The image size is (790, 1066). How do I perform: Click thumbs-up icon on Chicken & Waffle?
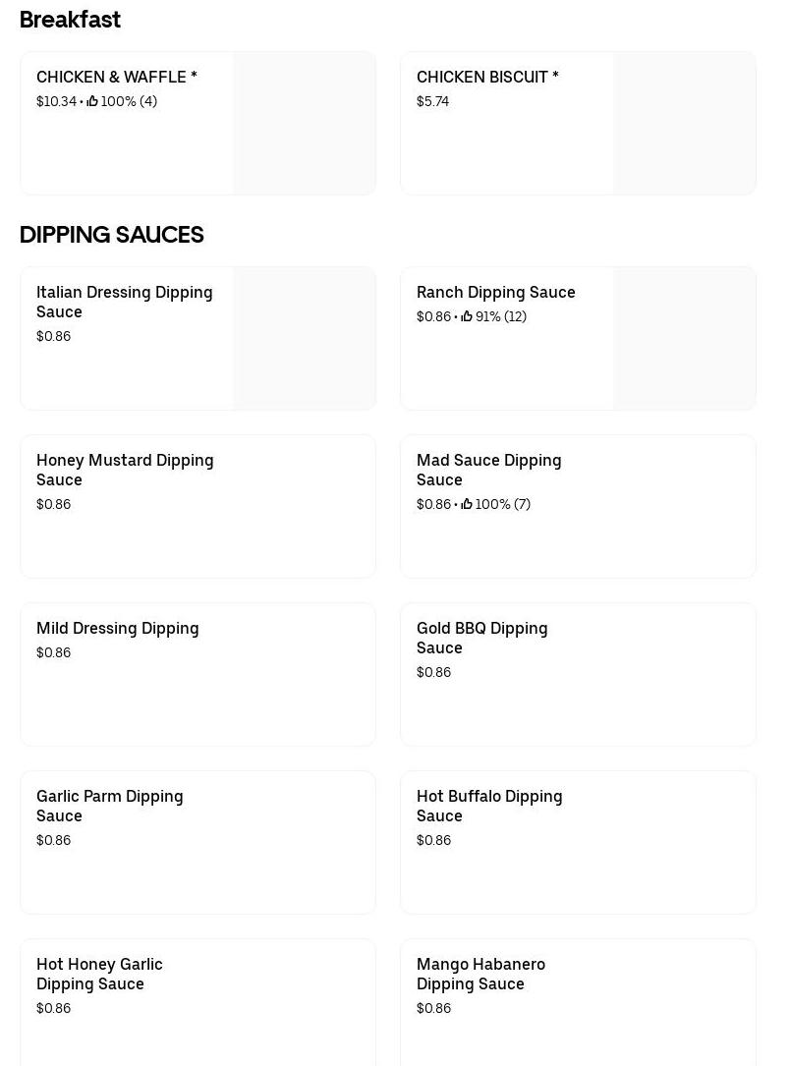click(x=92, y=101)
